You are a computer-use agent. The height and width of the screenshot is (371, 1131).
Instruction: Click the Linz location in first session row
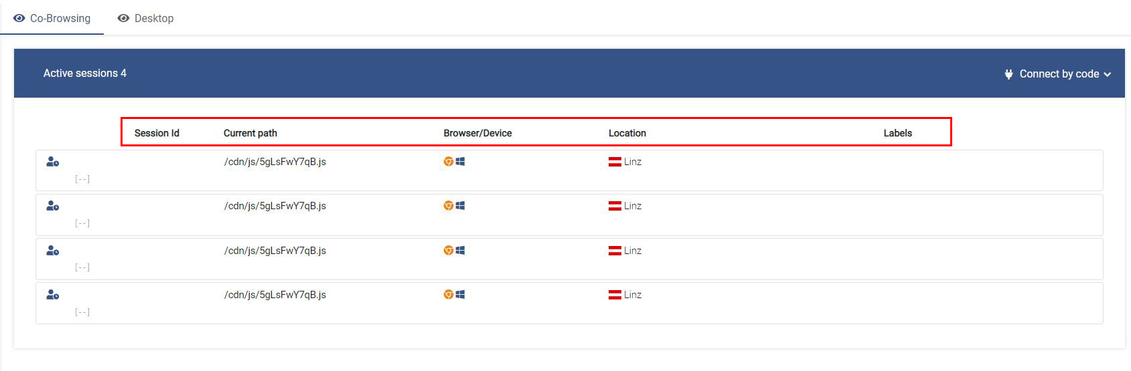[x=633, y=162]
